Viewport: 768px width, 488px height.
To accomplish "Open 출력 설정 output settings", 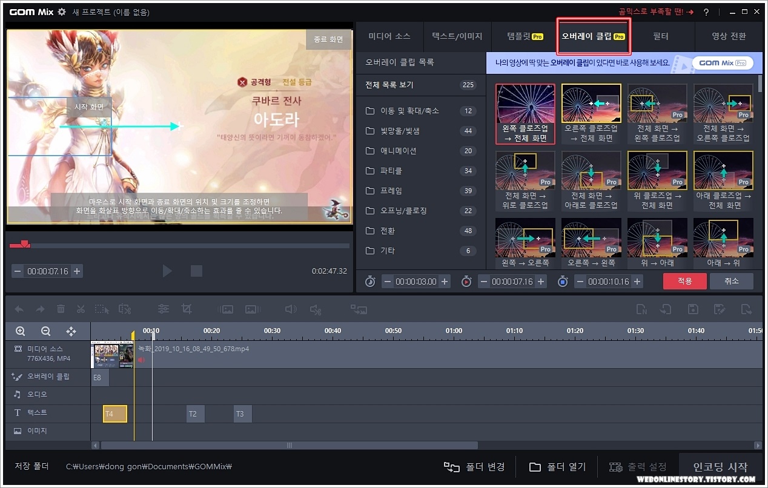I will pyautogui.click(x=638, y=467).
